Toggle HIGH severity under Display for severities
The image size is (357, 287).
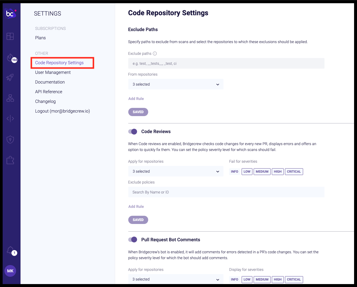click(278, 279)
